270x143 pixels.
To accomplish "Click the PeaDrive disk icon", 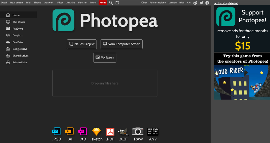I will pos(8,29).
